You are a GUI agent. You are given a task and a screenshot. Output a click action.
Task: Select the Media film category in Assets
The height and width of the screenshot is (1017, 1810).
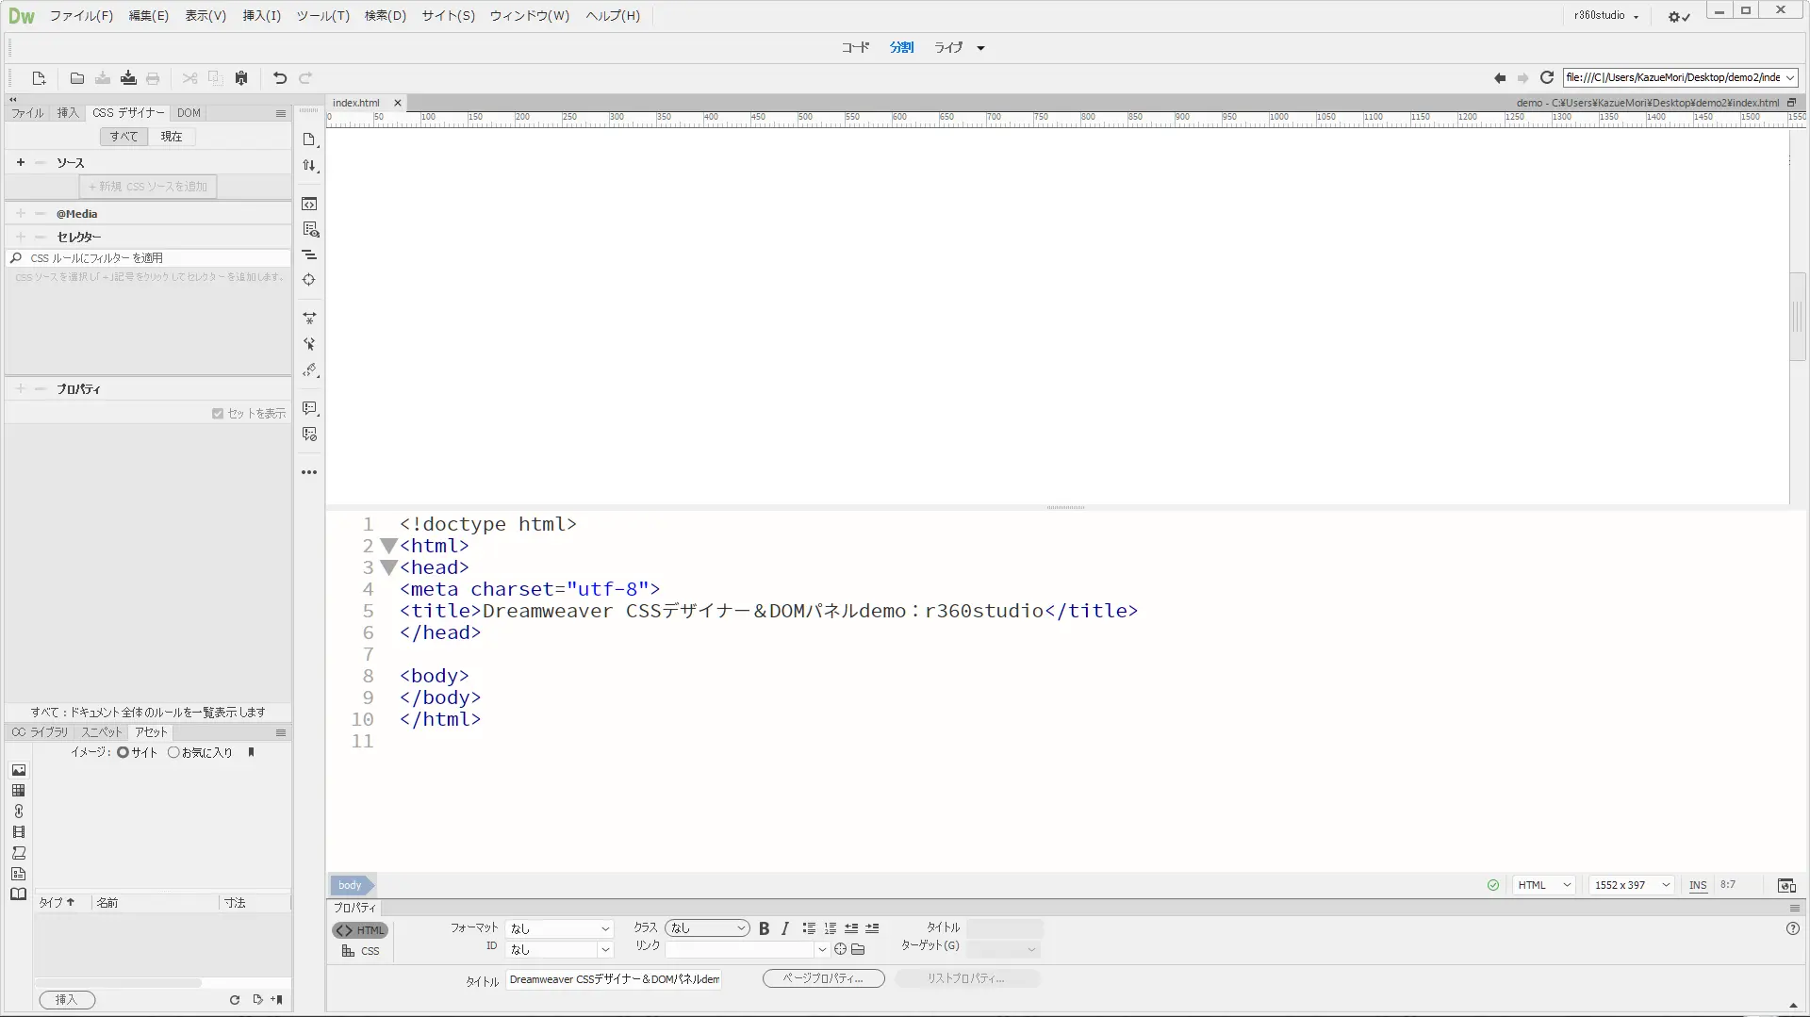point(18,832)
